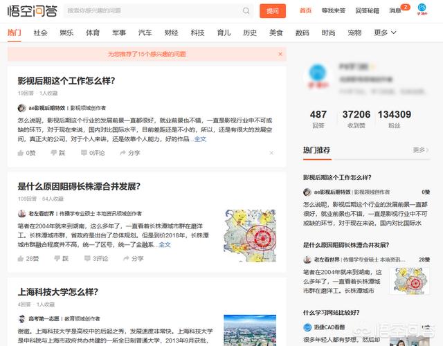Image resolution: width=443 pixels, height=346 pixels.
Task: Switch to the 科技 tab
Action: (x=197, y=33)
